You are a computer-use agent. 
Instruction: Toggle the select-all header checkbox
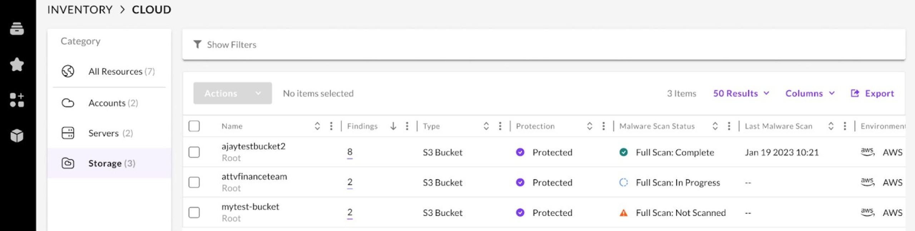pyautogui.click(x=194, y=126)
